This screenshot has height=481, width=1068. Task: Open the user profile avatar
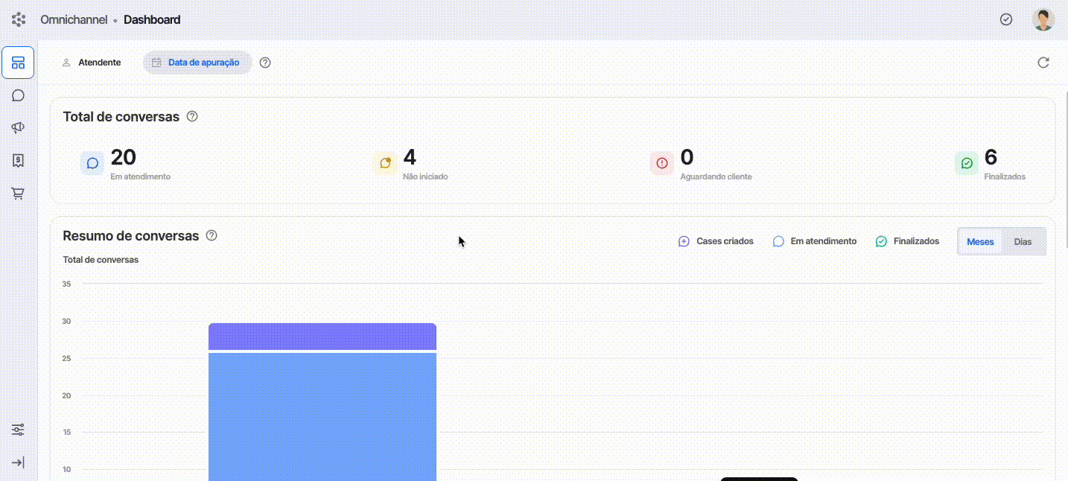[x=1043, y=19]
